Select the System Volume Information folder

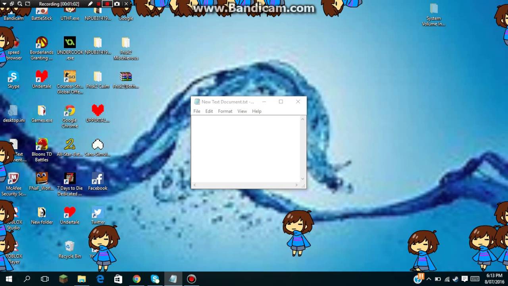[433, 15]
